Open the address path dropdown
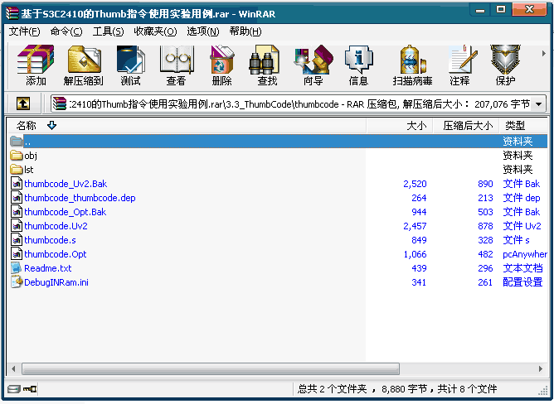This screenshot has height=404, width=554. click(x=538, y=104)
